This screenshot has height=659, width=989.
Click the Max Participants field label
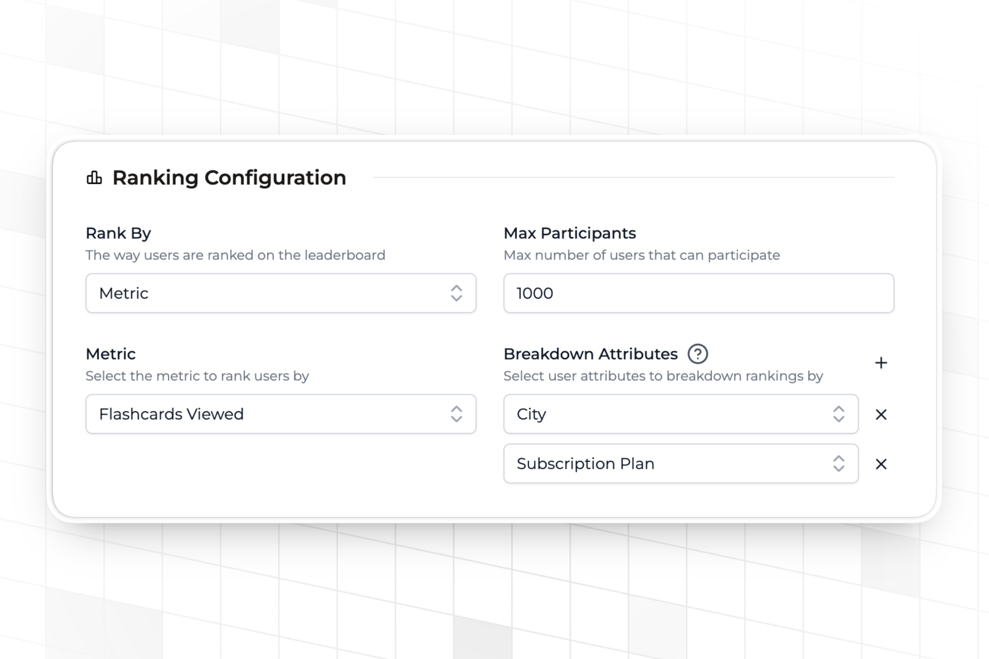569,233
